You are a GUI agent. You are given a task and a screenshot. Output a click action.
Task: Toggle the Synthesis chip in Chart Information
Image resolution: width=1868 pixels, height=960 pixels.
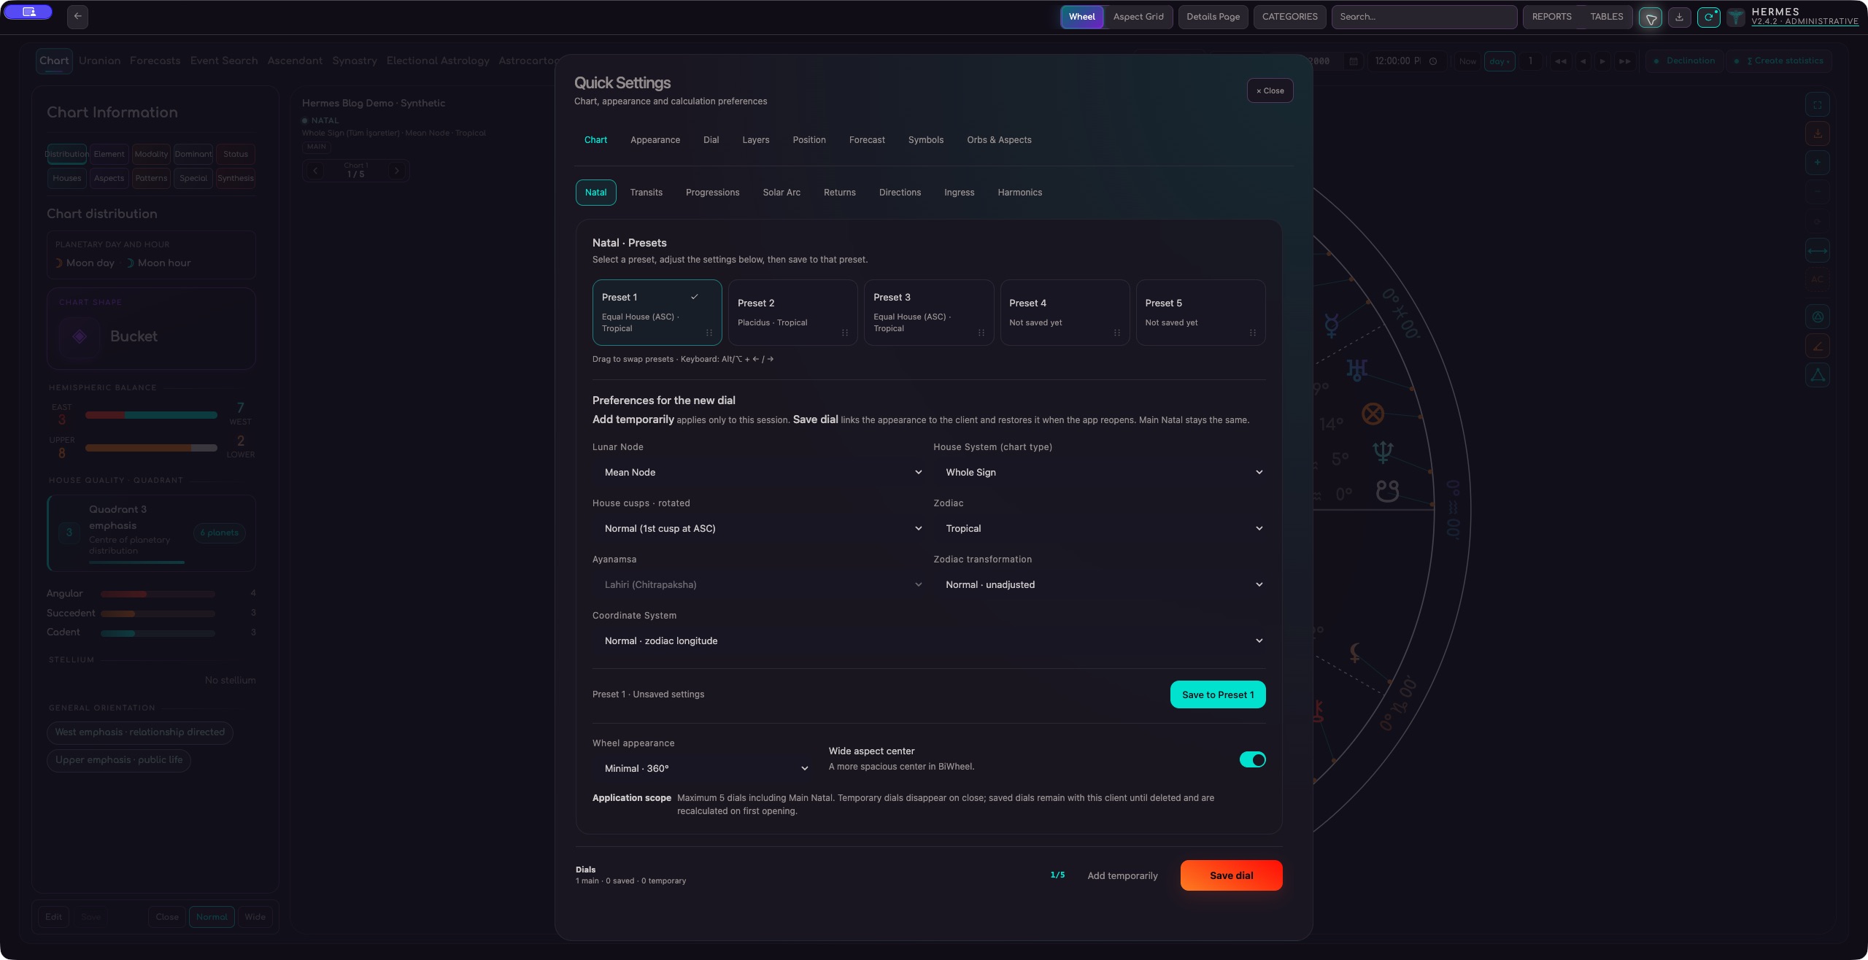[236, 178]
